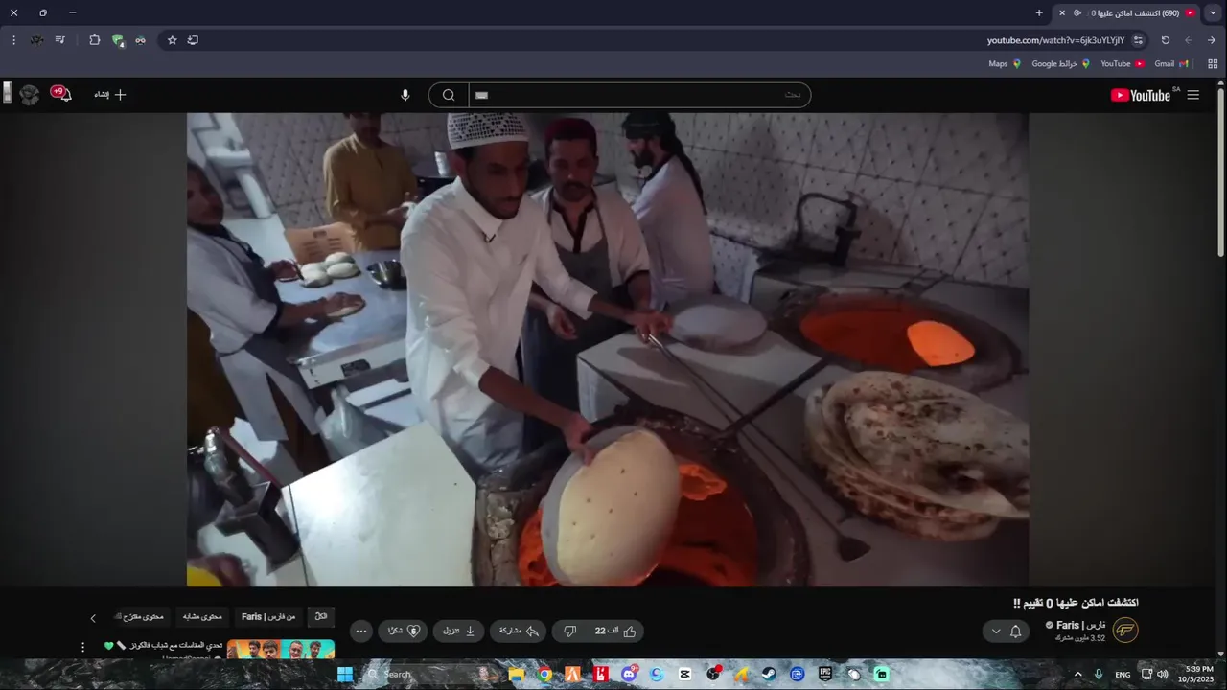Click the page vertical scrollbar
The height and width of the screenshot is (690, 1227).
[1220, 172]
